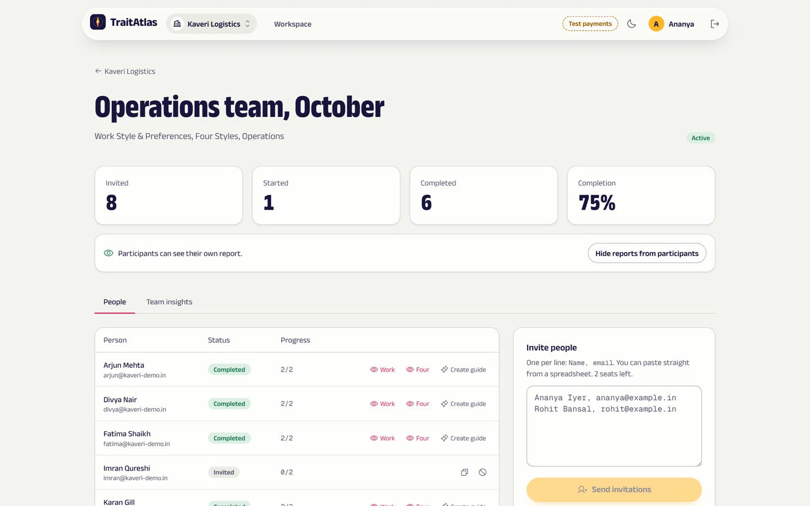Click the TraitAtlas logo icon

98,22
